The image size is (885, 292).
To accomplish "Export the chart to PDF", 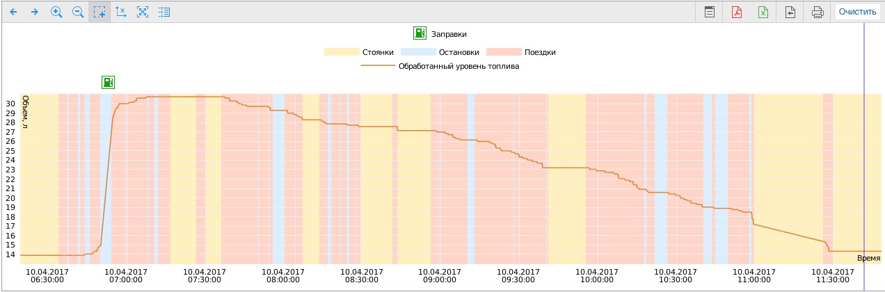I will [x=736, y=12].
